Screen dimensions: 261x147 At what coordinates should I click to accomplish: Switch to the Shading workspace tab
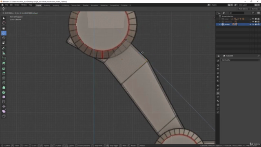[86, 5]
